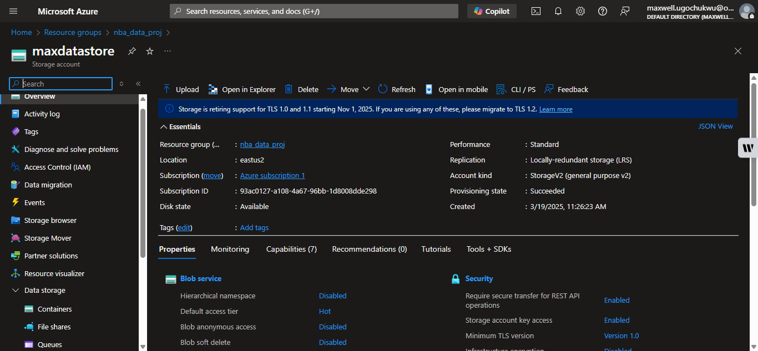
Task: Click Refresh in the toolbar
Action: (x=397, y=89)
